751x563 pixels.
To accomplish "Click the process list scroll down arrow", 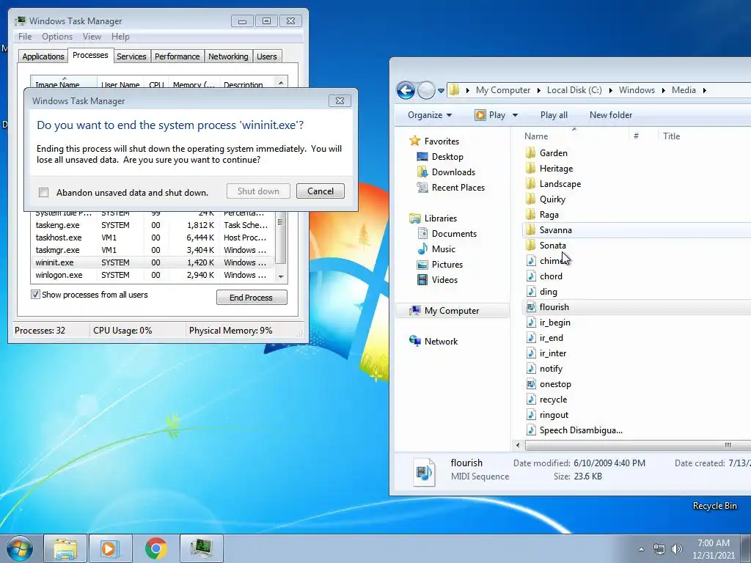I will pyautogui.click(x=281, y=276).
